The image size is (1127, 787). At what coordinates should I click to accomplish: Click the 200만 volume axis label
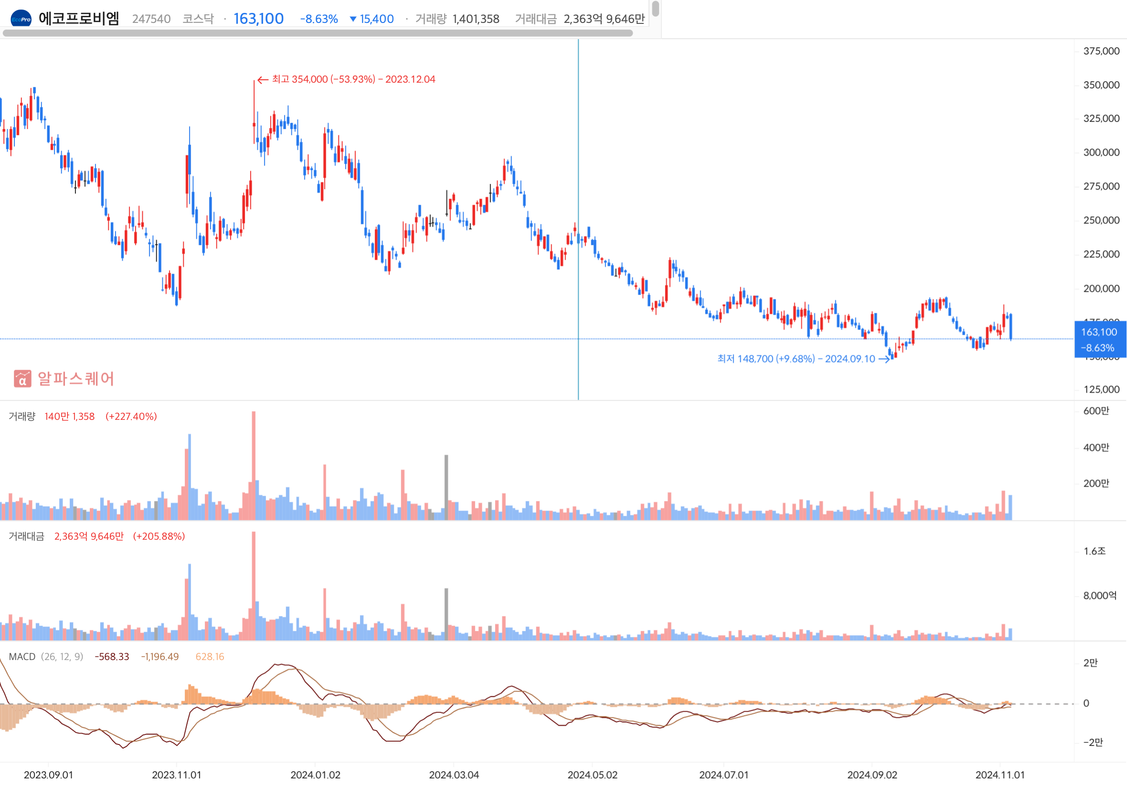(1096, 483)
